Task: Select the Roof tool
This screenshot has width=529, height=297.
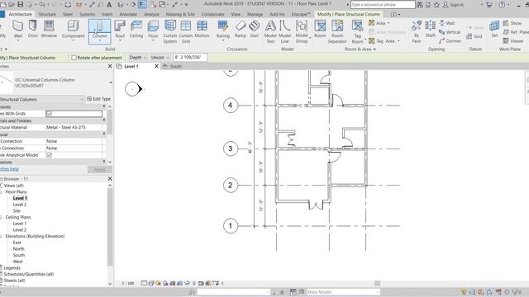Action: [120, 30]
